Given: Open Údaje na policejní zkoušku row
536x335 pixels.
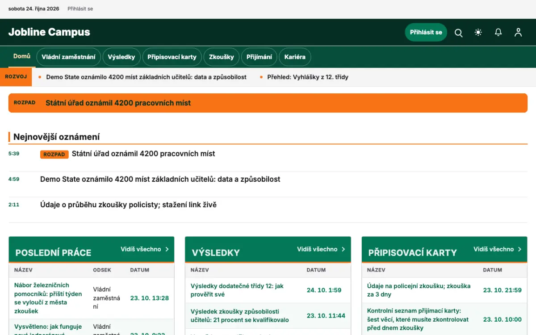Looking at the screenshot, I should click(419, 290).
